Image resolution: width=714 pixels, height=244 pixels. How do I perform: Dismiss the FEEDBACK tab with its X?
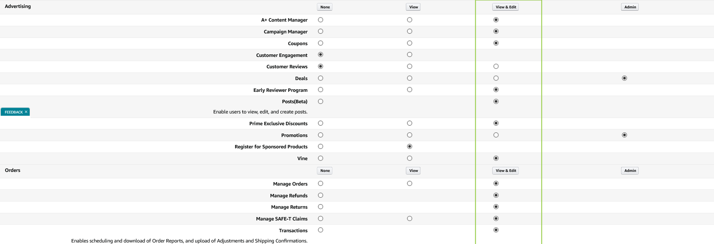point(26,112)
